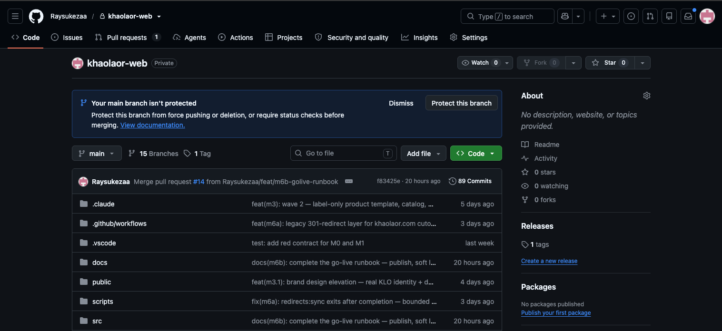Open pull request #14 link
Image resolution: width=722 pixels, height=331 pixels.
(199, 181)
